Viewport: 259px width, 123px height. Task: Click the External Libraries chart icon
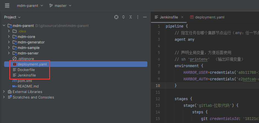(x=10, y=92)
